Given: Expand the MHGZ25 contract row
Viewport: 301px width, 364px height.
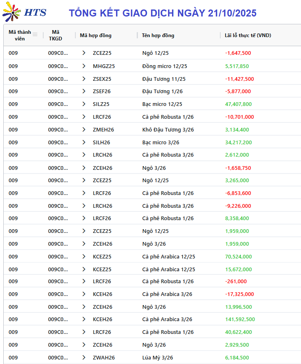Looking at the screenshot, I should click(x=84, y=66).
